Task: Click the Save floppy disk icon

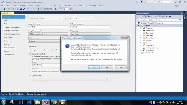Action: point(21,9)
